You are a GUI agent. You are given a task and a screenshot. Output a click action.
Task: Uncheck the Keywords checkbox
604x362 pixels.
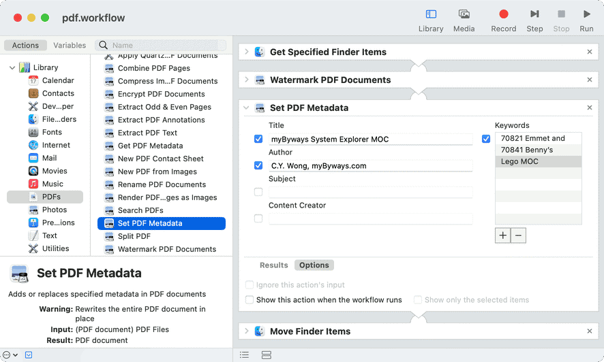[486, 139]
